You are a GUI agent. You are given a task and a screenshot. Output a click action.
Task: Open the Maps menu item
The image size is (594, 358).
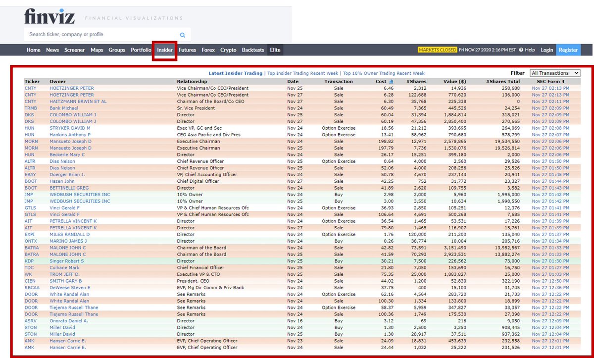(97, 50)
